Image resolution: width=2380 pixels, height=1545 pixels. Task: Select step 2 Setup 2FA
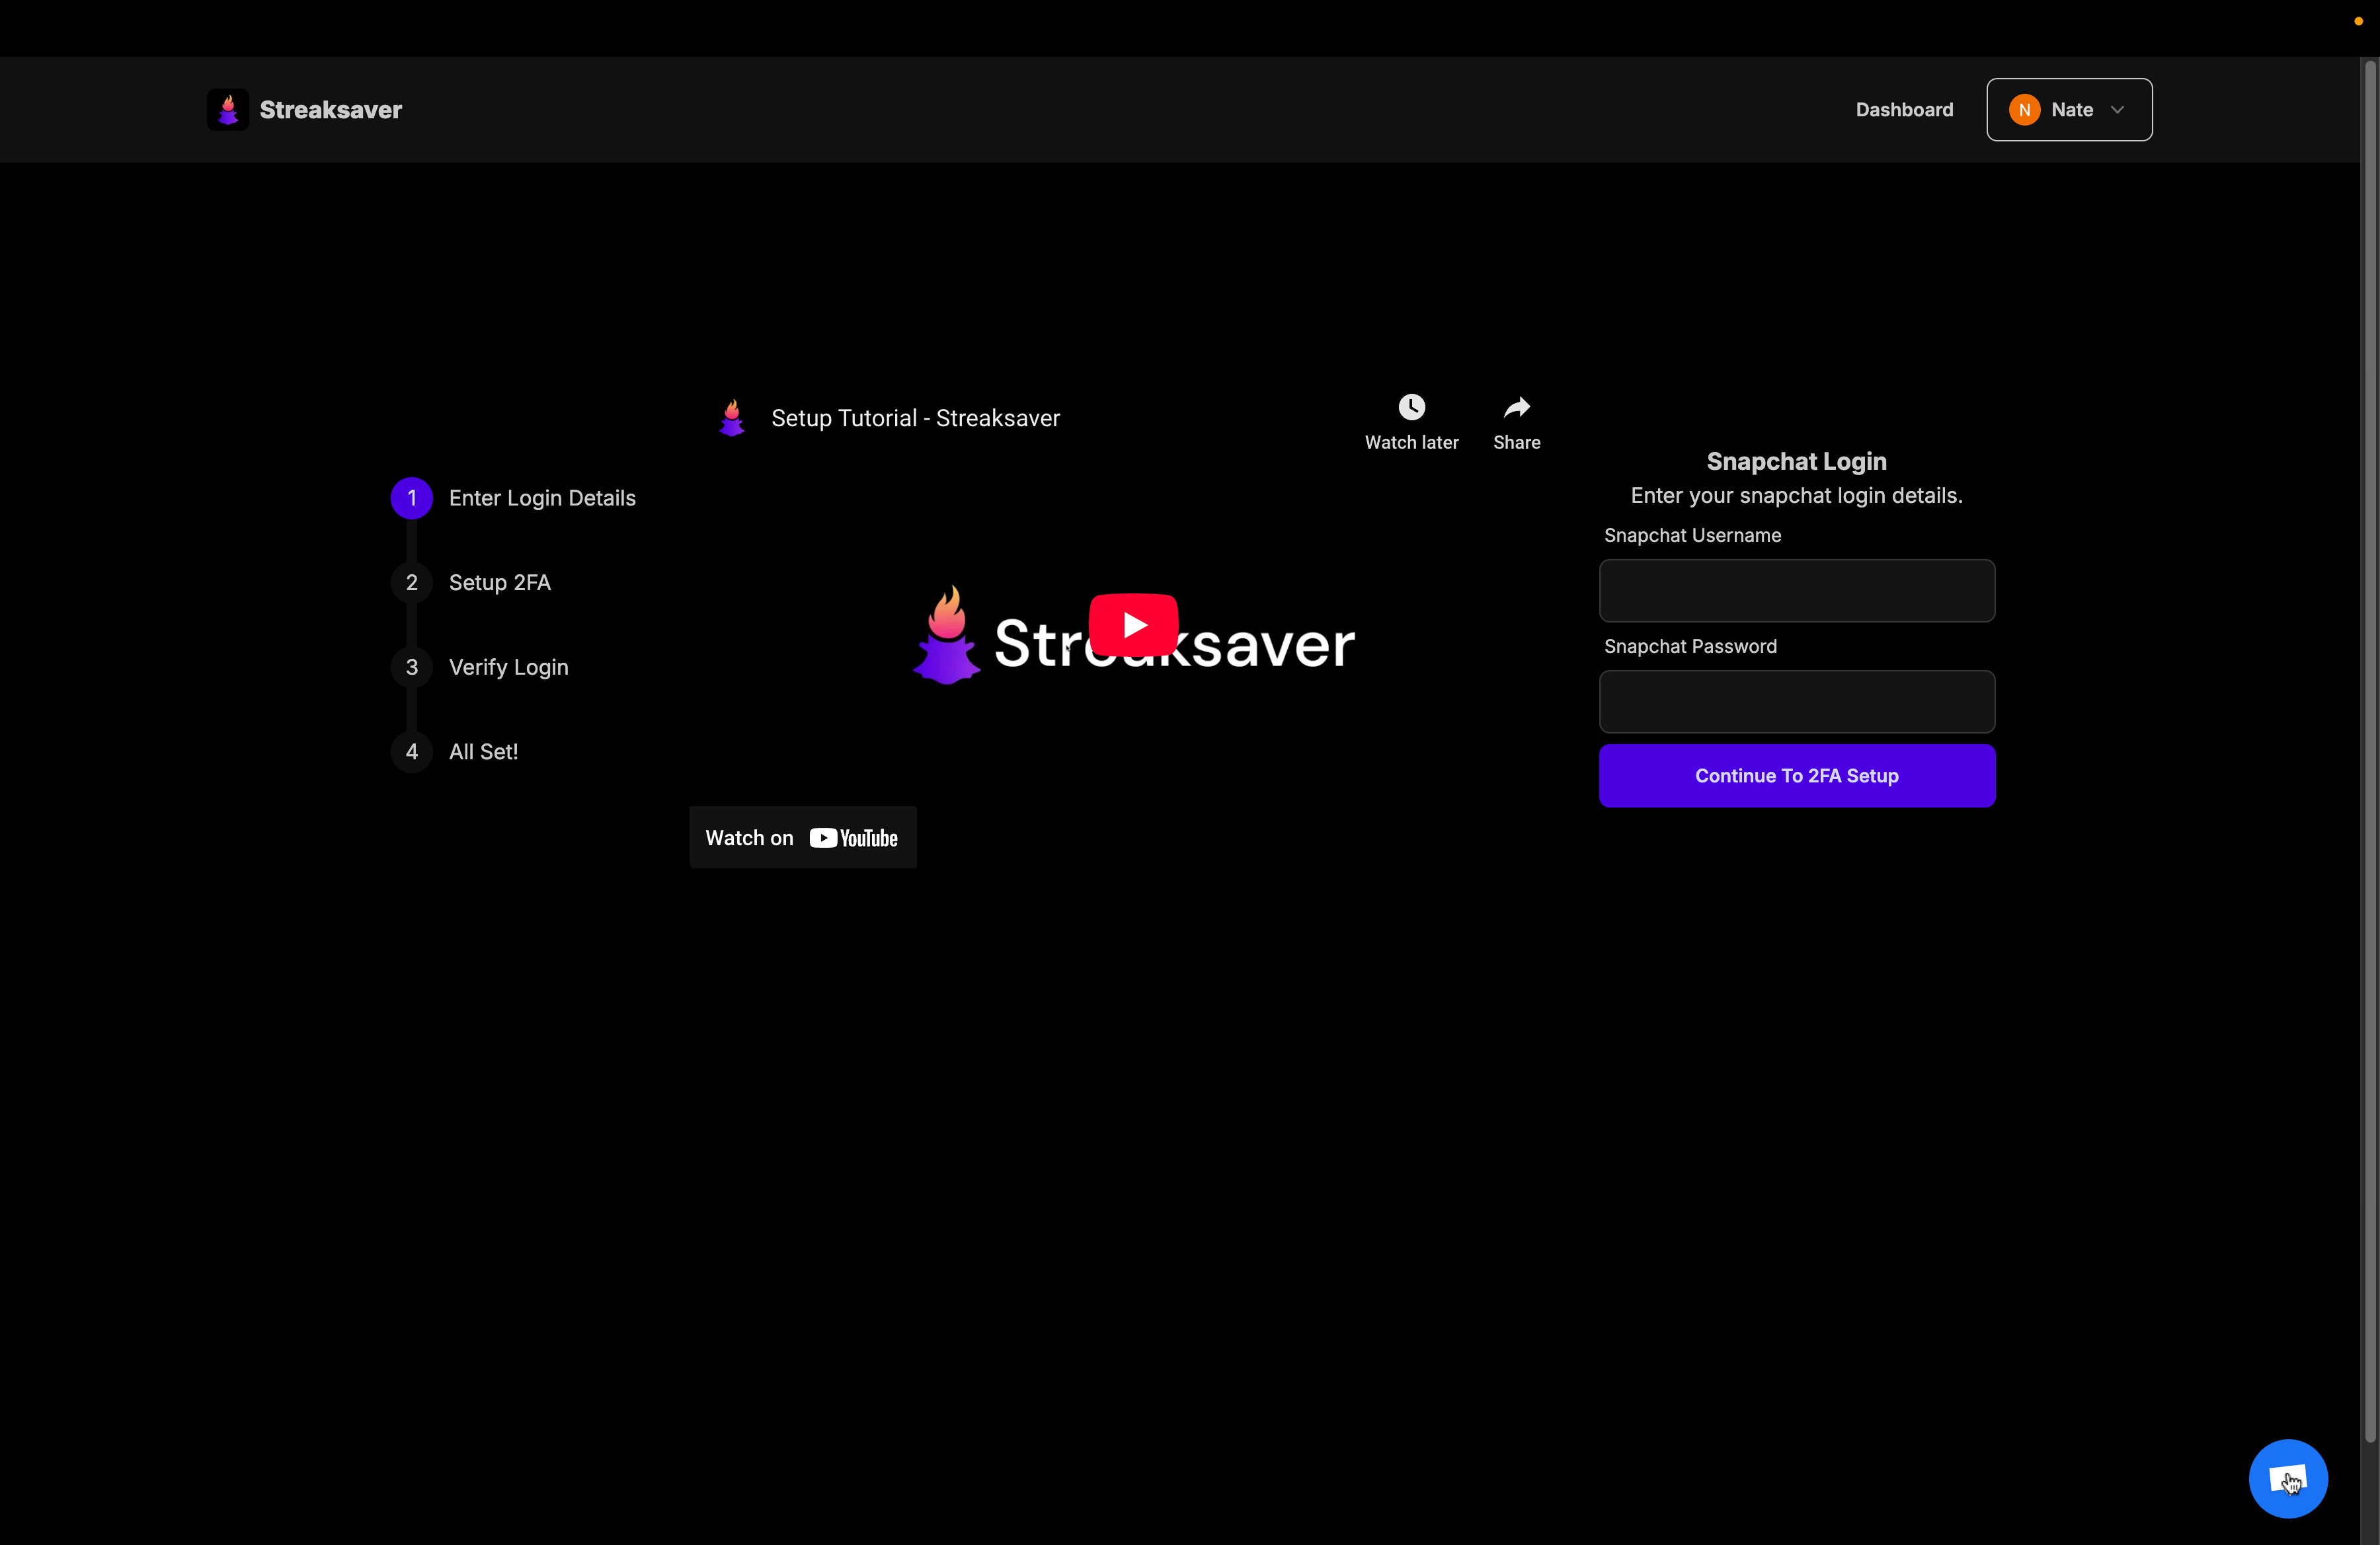(x=471, y=583)
